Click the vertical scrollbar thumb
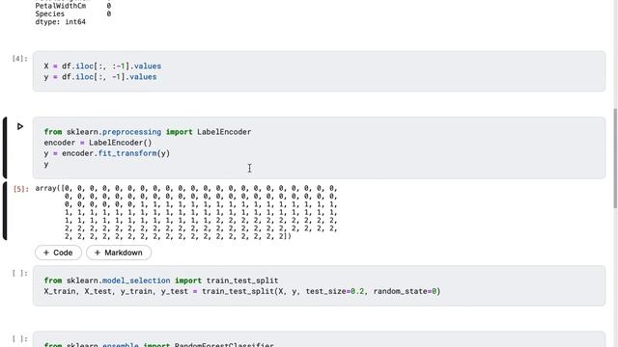This screenshot has height=347, width=618. pyautogui.click(x=615, y=158)
